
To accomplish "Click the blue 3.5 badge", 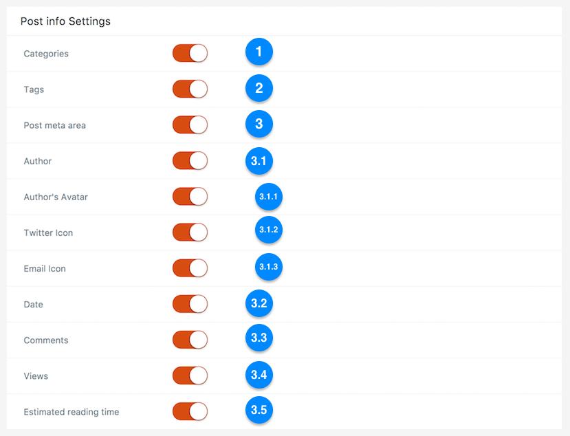I will pyautogui.click(x=259, y=410).
